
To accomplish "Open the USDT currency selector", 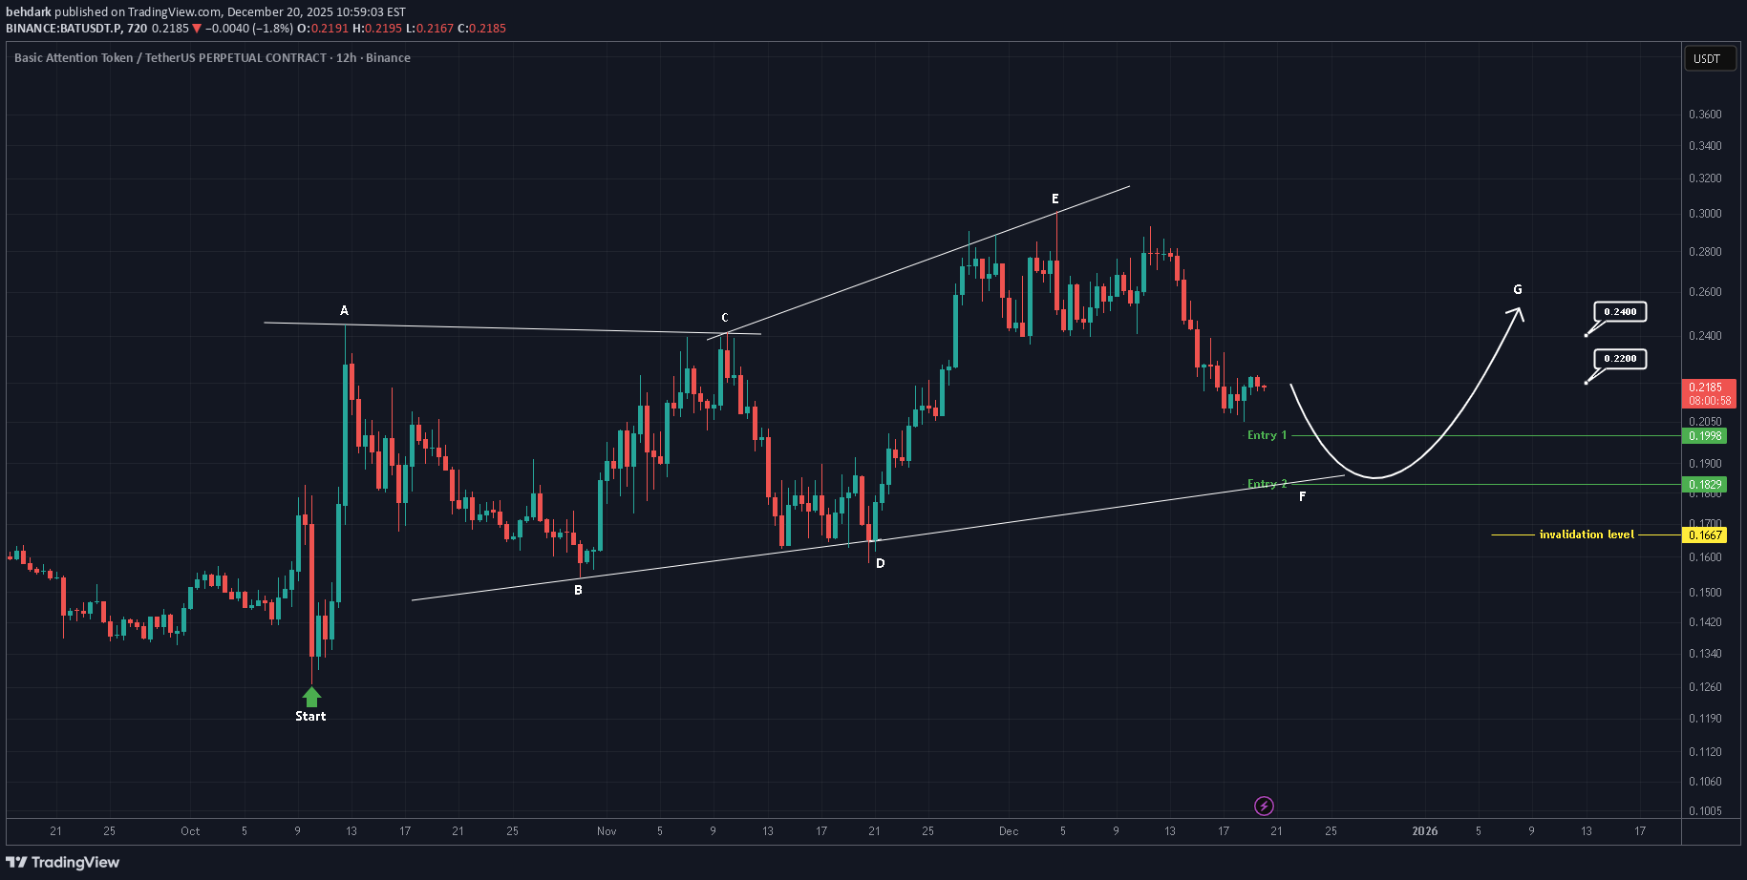I will point(1707,59).
